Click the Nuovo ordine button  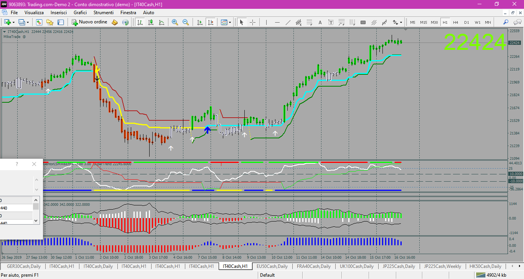89,22
